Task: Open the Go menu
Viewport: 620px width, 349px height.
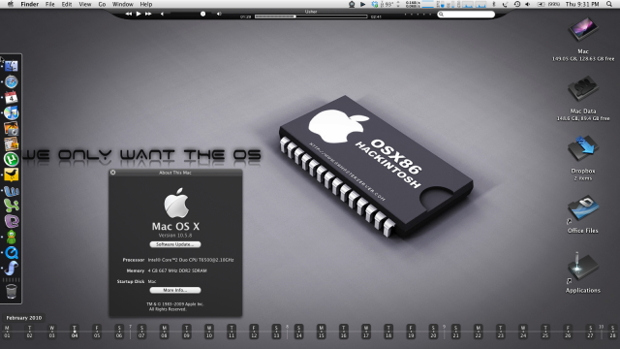Action: pyautogui.click(x=102, y=4)
